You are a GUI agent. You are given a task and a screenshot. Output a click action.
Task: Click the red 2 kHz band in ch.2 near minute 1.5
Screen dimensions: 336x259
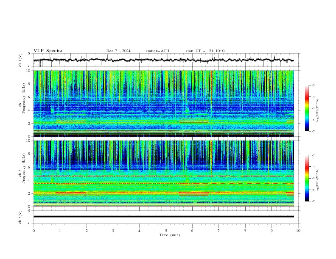click(x=71, y=193)
